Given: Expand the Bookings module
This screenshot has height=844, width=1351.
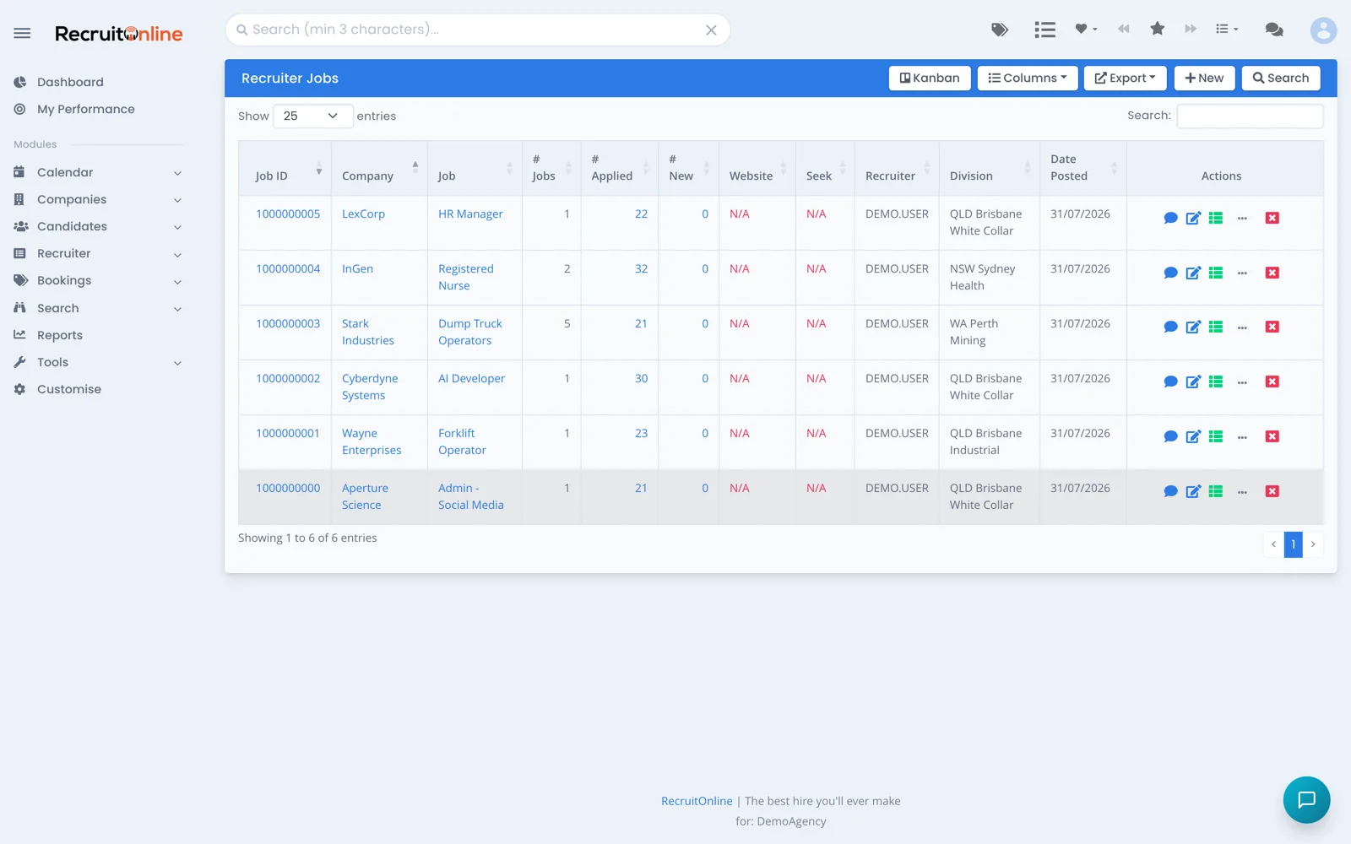Looking at the screenshot, I should [98, 280].
